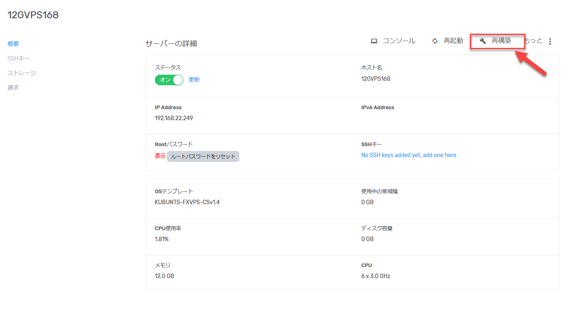
Task: Open the add SSH key here link
Action: pos(408,155)
